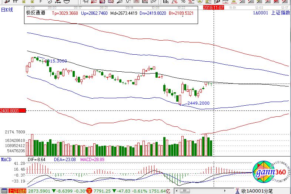Click the small icon left of 收1A0001分笔
The image size is (291, 194).
click(x=237, y=191)
